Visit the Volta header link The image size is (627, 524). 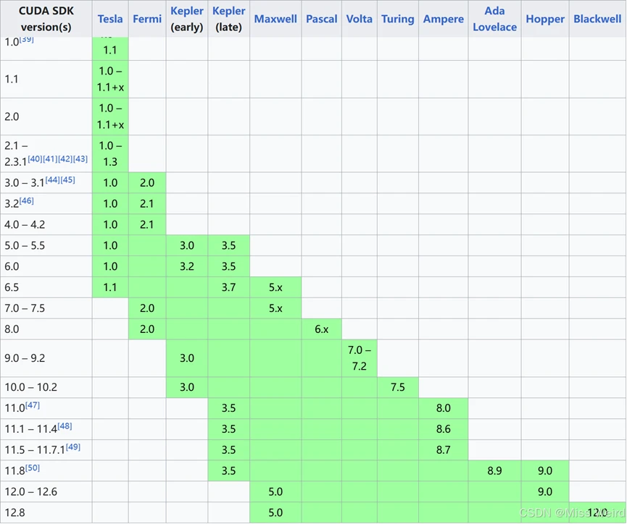coord(359,19)
